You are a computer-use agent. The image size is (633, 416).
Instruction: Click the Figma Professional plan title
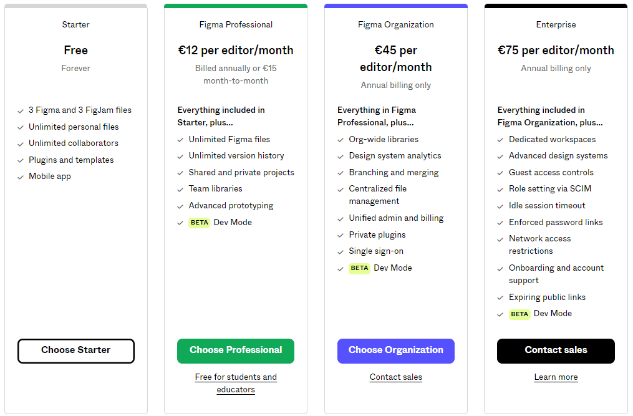click(236, 25)
